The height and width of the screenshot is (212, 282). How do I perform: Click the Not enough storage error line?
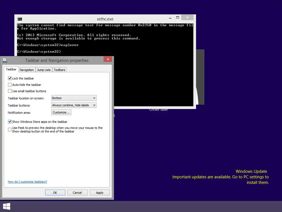tap(78, 38)
